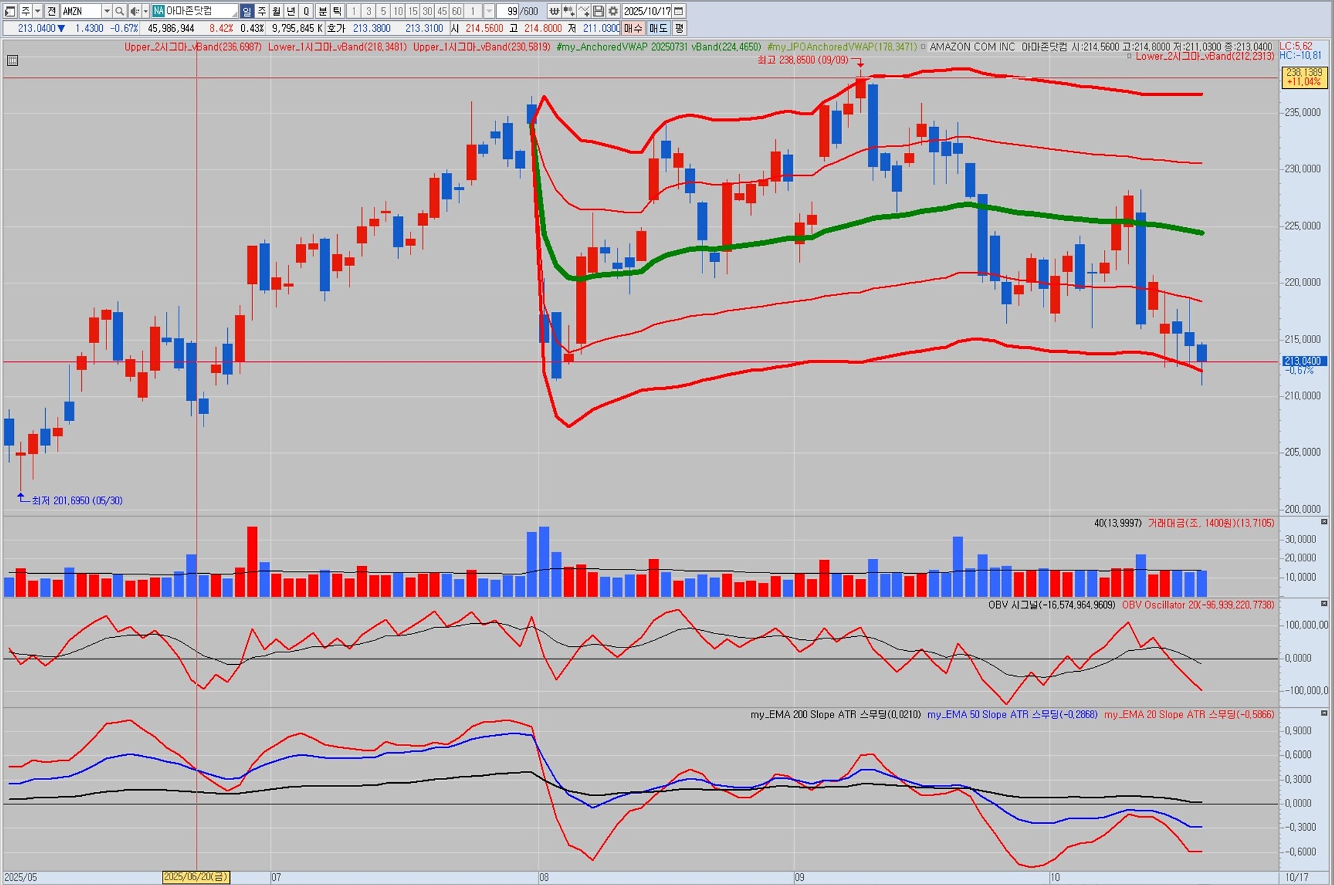The height and width of the screenshot is (885, 1334).
Task: Open the dropdown next to speaker icon
Action: 145,11
